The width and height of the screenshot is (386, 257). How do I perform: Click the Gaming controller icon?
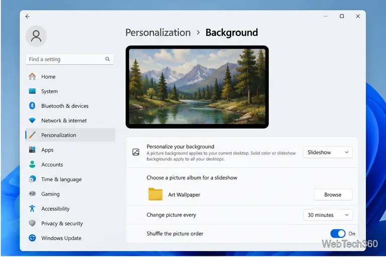[x=32, y=194]
